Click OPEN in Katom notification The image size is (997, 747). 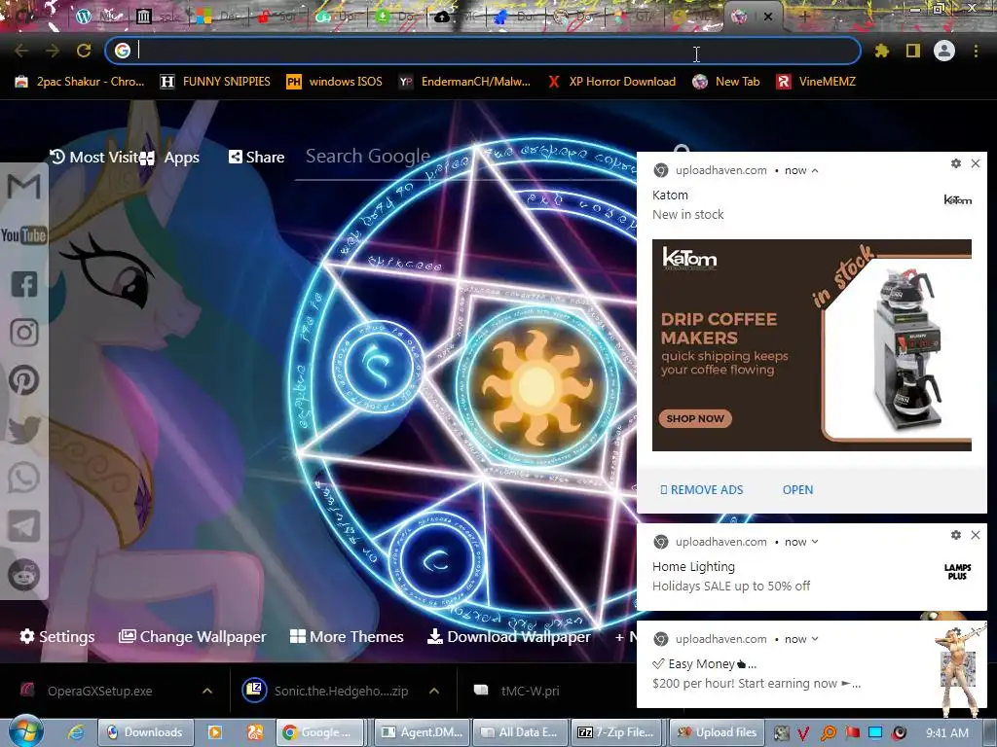[798, 490]
